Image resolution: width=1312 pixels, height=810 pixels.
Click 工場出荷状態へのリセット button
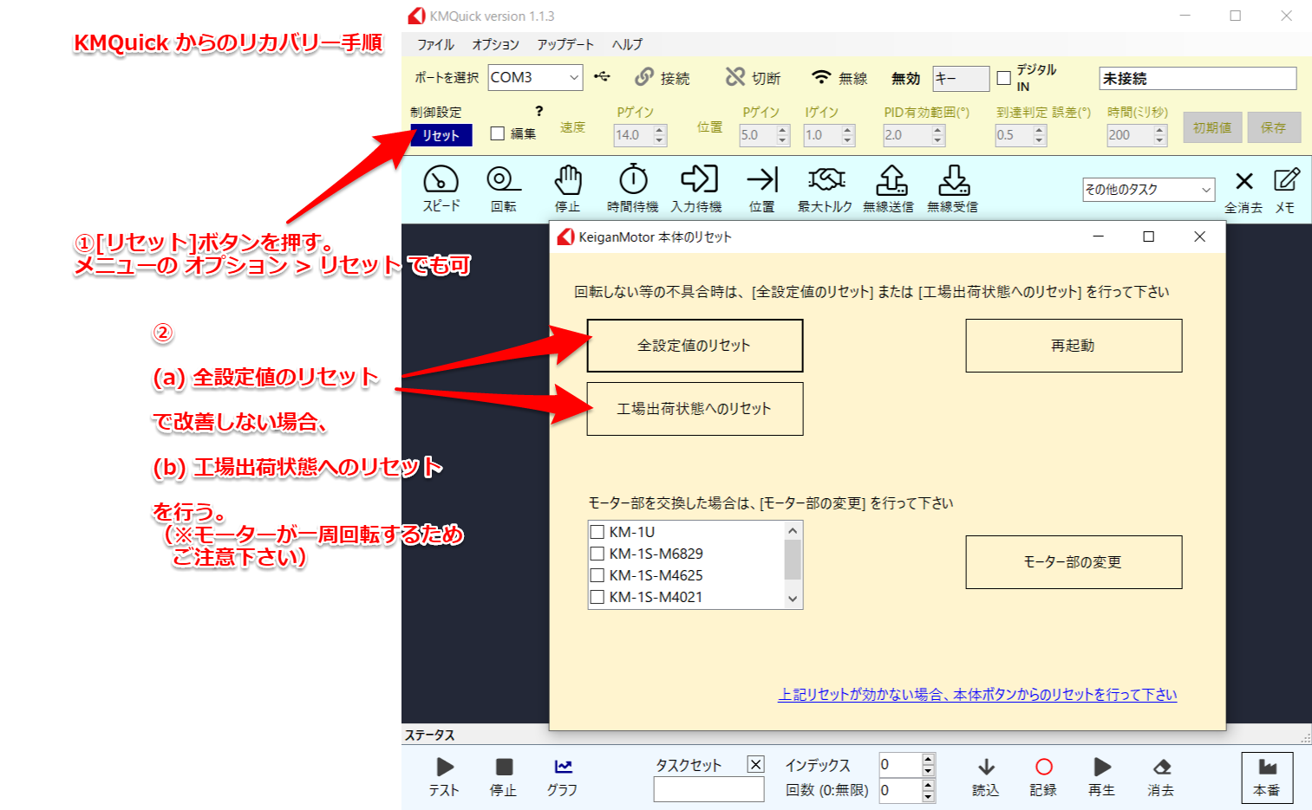695,409
